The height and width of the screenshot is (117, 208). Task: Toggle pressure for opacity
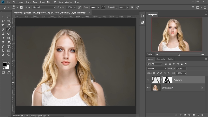point(79,8)
